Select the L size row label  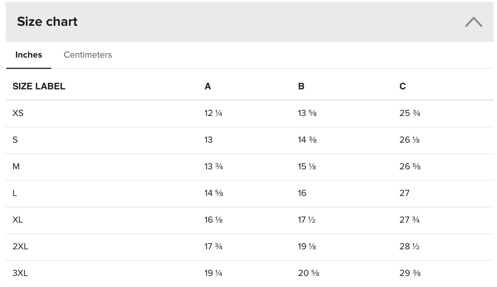(15, 193)
